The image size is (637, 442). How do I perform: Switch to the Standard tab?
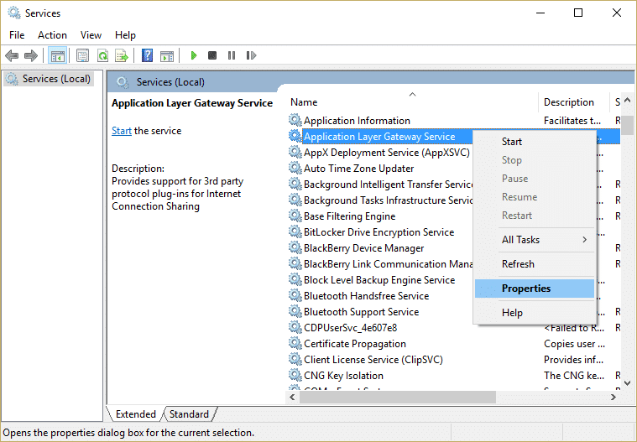189,414
